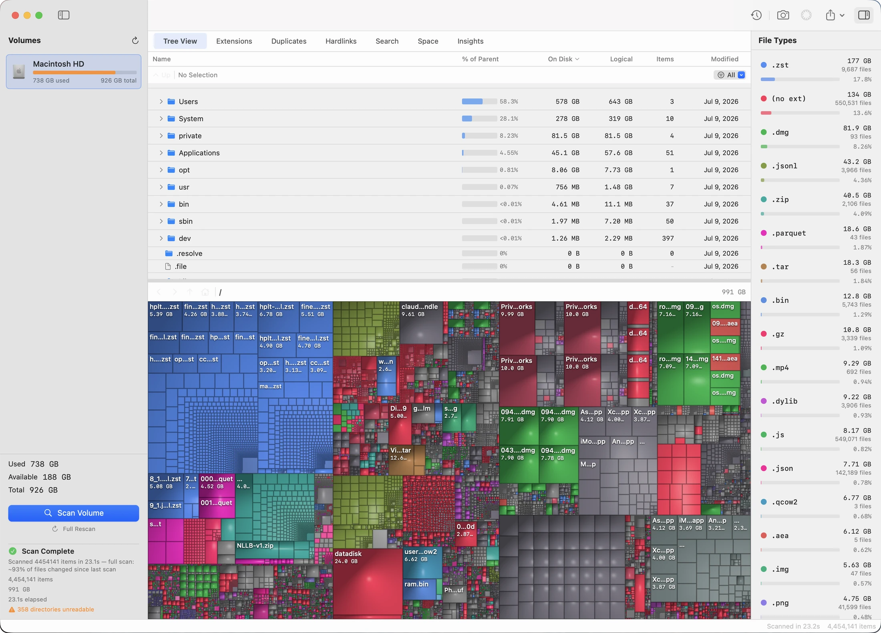This screenshot has width=881, height=633.
Task: Click the .parquet magenta color dot
Action: pyautogui.click(x=764, y=233)
